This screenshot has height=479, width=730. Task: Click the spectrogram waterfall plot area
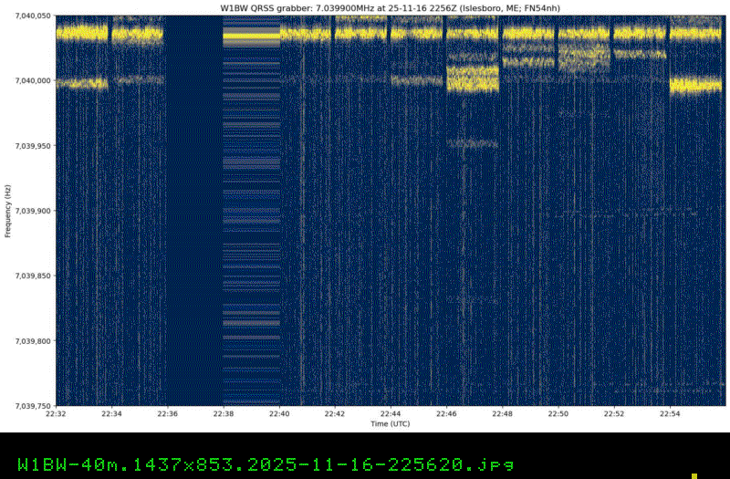pos(391,211)
